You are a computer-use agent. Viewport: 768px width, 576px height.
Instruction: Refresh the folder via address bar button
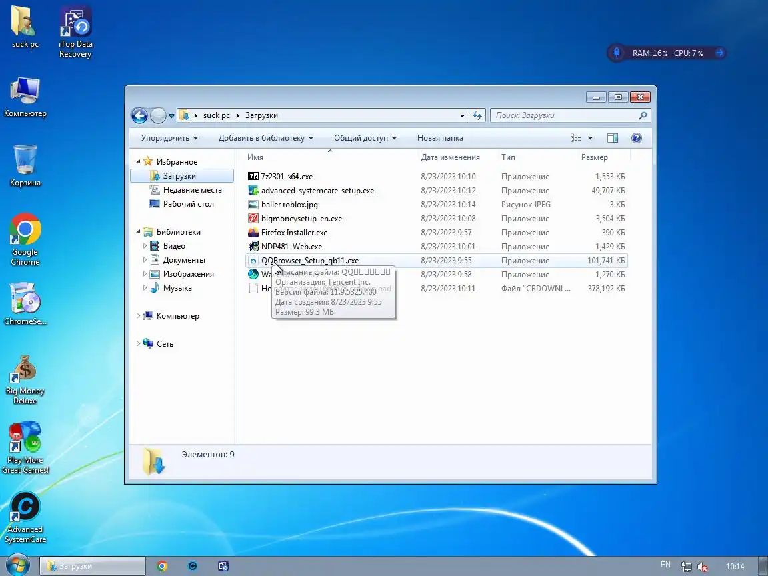[477, 115]
